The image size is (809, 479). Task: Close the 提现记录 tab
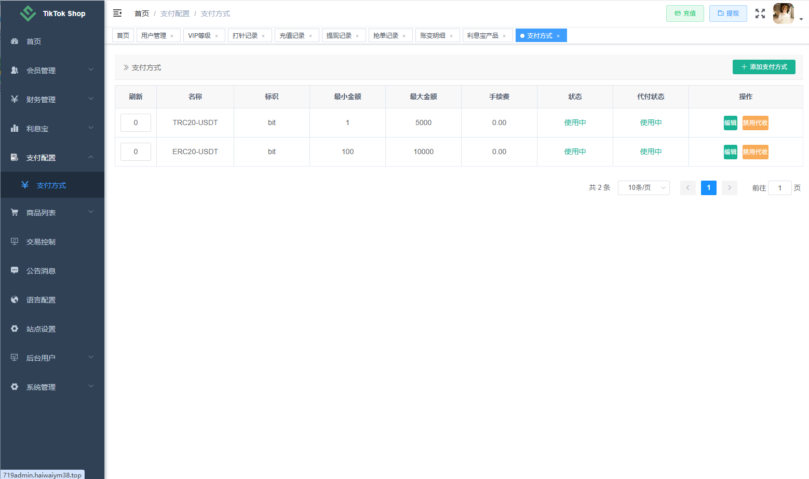tap(357, 36)
